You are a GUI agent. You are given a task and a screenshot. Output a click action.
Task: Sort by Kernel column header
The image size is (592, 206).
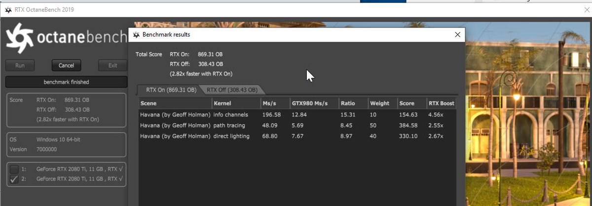[236, 103]
